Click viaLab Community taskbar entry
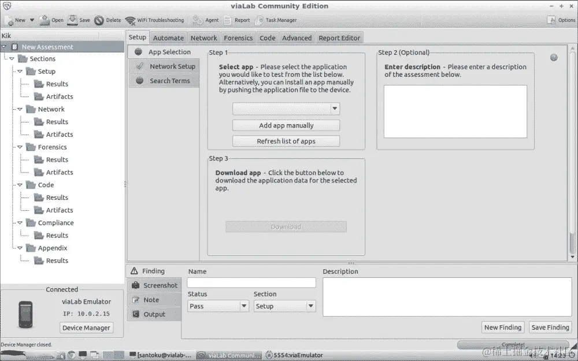Image resolution: width=578 pixels, height=361 pixels. tap(228, 355)
